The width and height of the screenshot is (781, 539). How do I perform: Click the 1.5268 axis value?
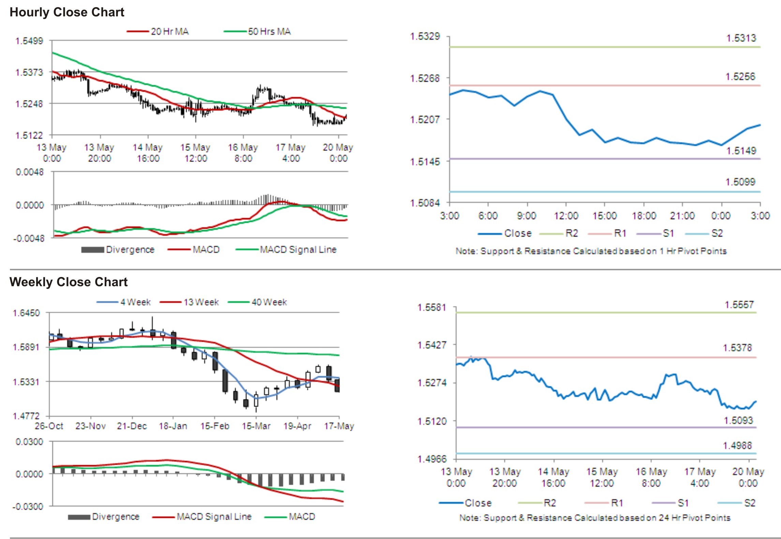[425, 78]
